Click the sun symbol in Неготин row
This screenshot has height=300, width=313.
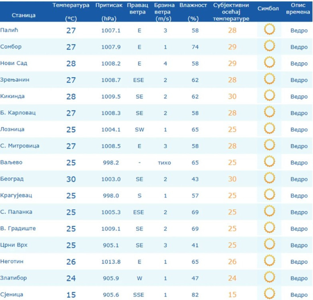269,261
